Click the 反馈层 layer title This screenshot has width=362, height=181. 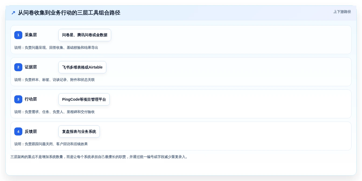click(31, 131)
